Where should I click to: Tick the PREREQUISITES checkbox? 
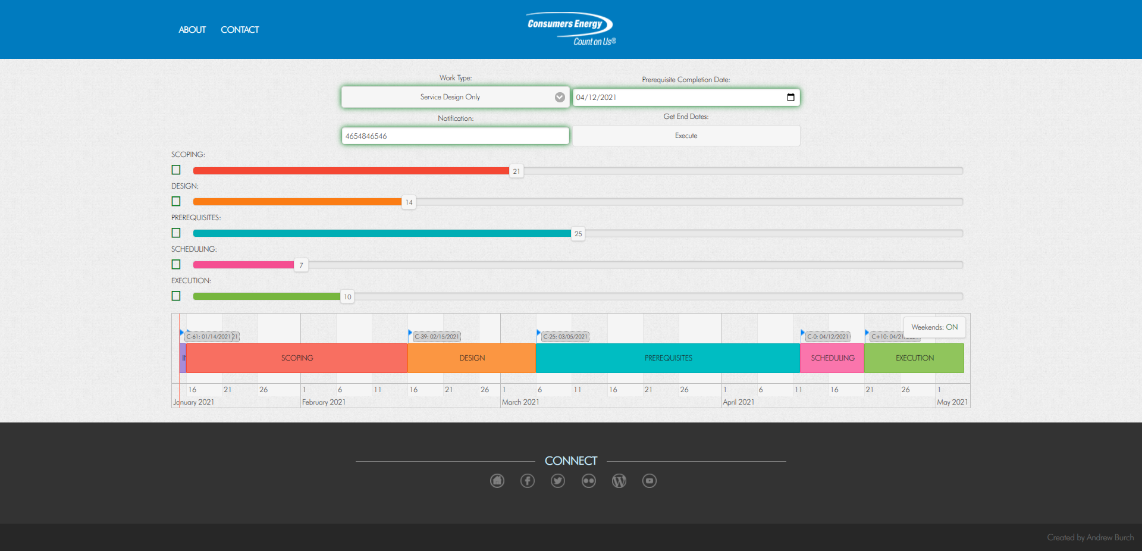coord(176,233)
